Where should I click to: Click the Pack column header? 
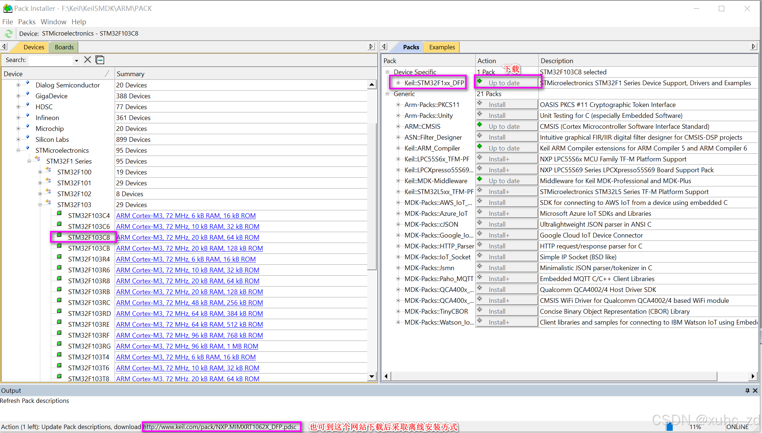pyautogui.click(x=428, y=61)
